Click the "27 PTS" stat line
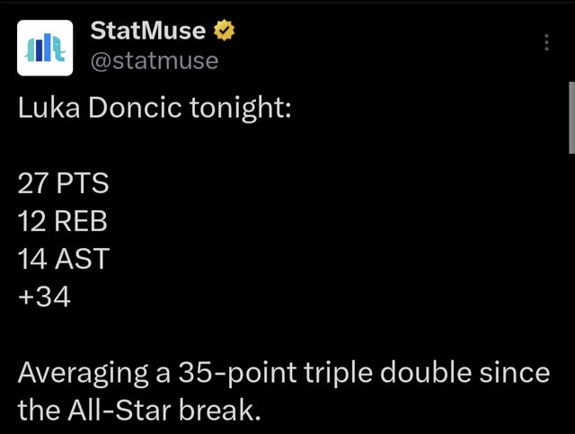575x434 pixels. 63,185
